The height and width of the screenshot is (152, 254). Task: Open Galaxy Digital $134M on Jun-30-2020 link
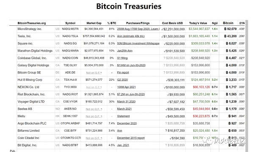coord(131,65)
